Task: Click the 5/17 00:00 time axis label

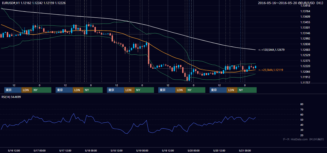Action: 40,150
